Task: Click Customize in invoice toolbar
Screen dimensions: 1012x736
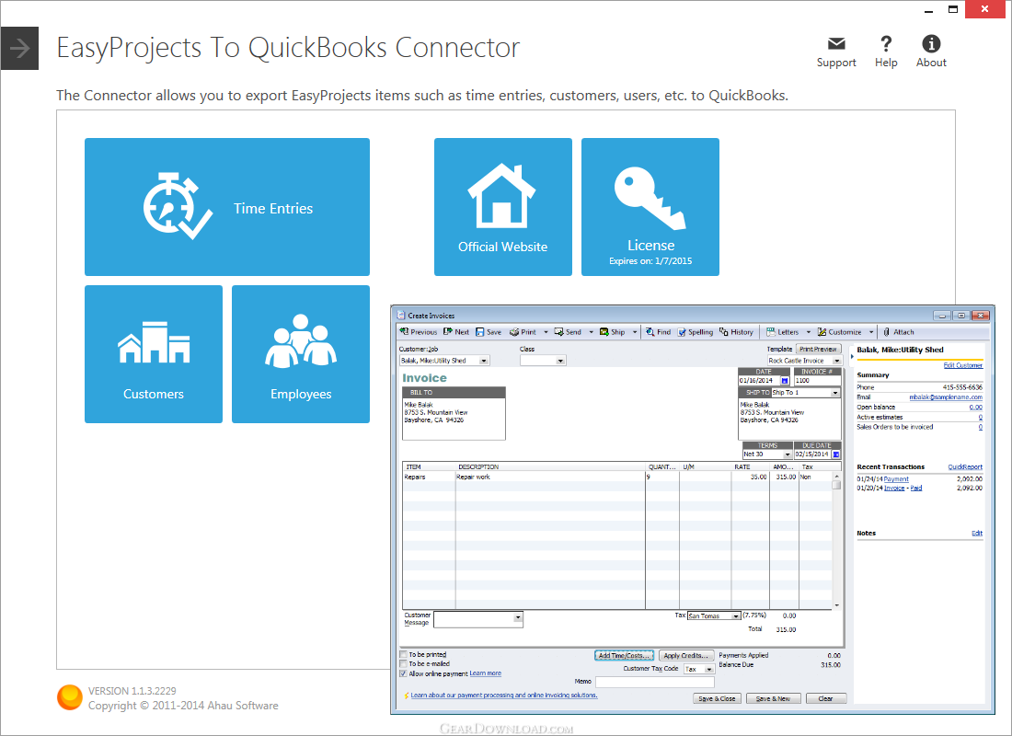Action: tap(839, 332)
